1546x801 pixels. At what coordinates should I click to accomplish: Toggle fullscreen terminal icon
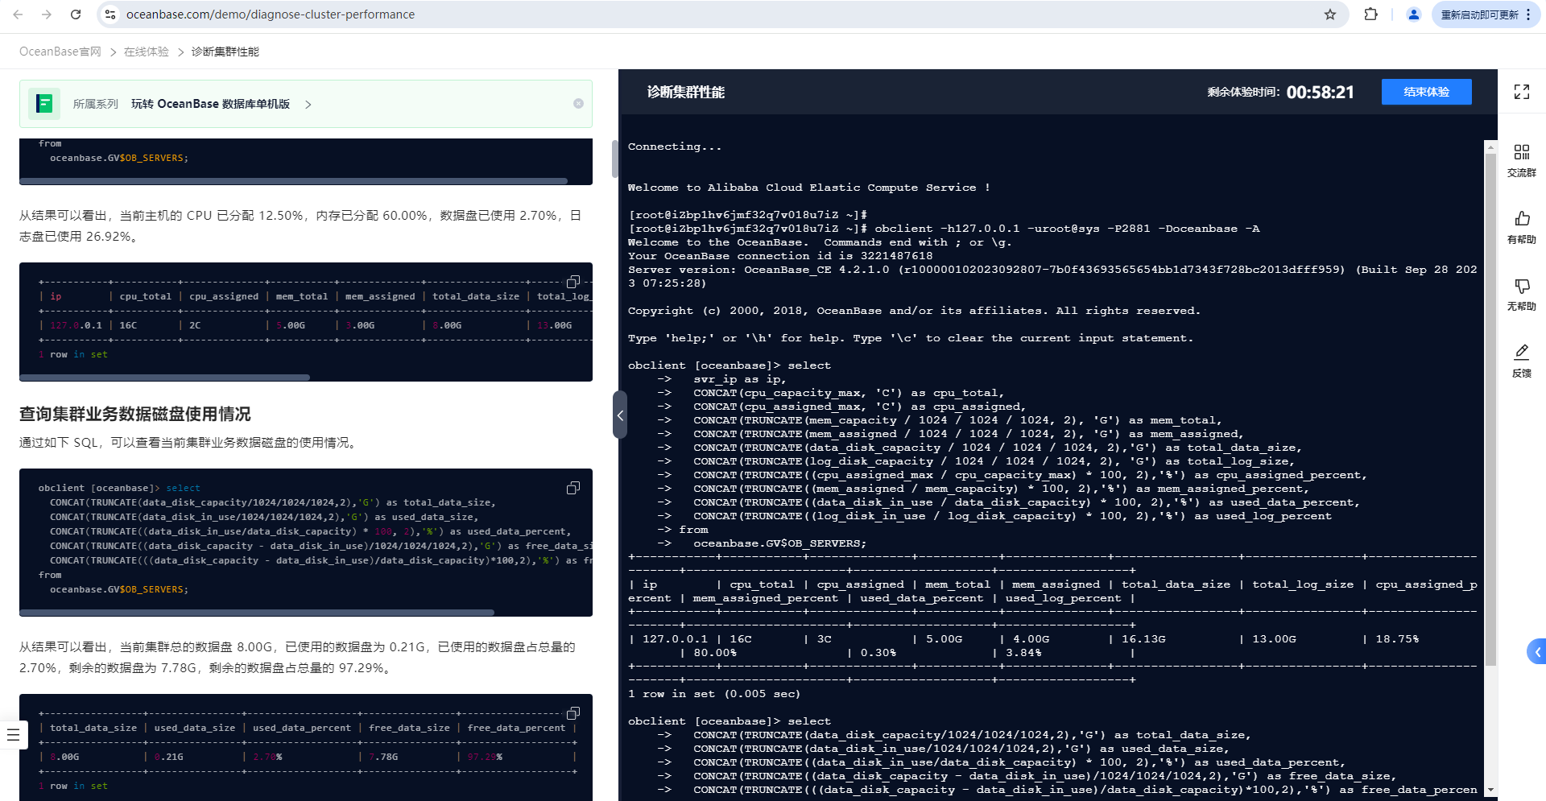[x=1521, y=92]
